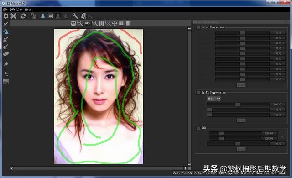Open the Edit menu
Viewport: 292px width, 178px height.
coord(12,10)
